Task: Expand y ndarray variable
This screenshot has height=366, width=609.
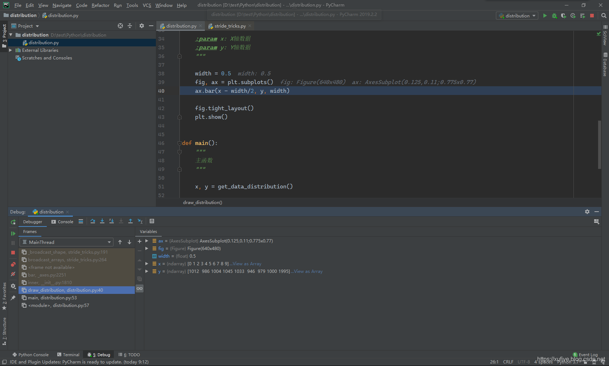Action: pyautogui.click(x=147, y=271)
